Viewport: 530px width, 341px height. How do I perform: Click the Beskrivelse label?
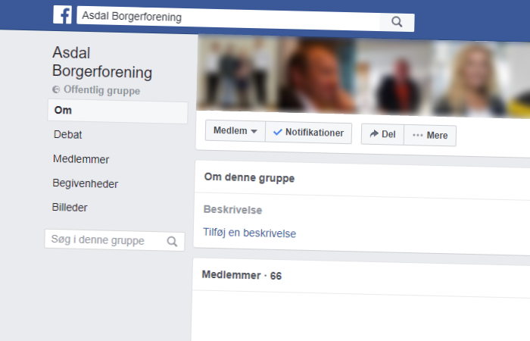click(x=232, y=209)
